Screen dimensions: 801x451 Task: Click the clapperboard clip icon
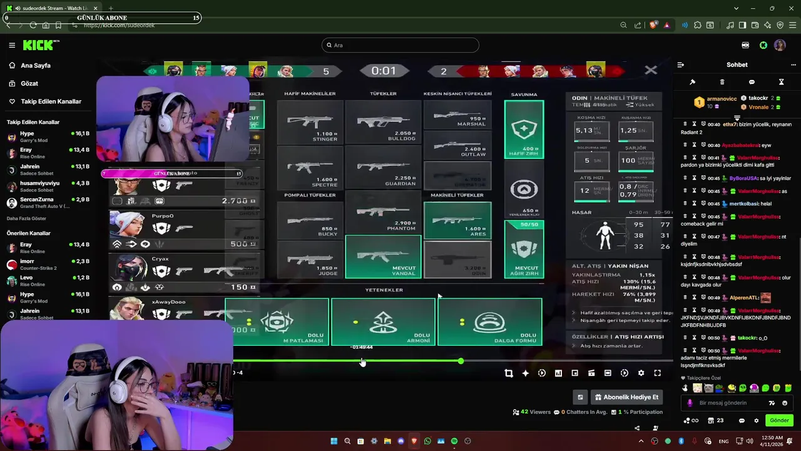pyautogui.click(x=591, y=373)
